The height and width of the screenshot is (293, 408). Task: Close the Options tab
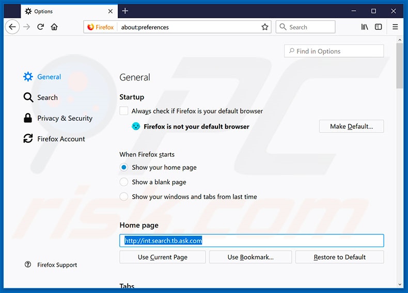point(111,11)
